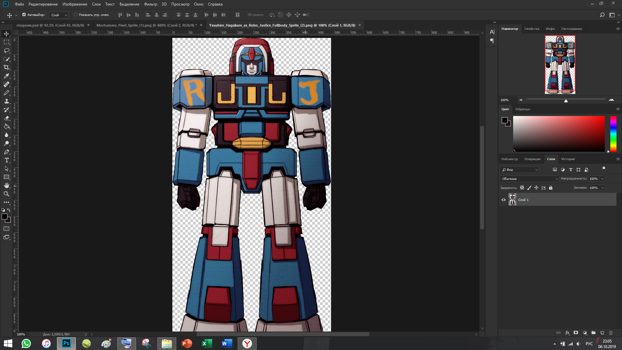Image resolution: width=622 pixels, height=350 pixels.
Task: Select the Crop tool
Action: (6, 67)
